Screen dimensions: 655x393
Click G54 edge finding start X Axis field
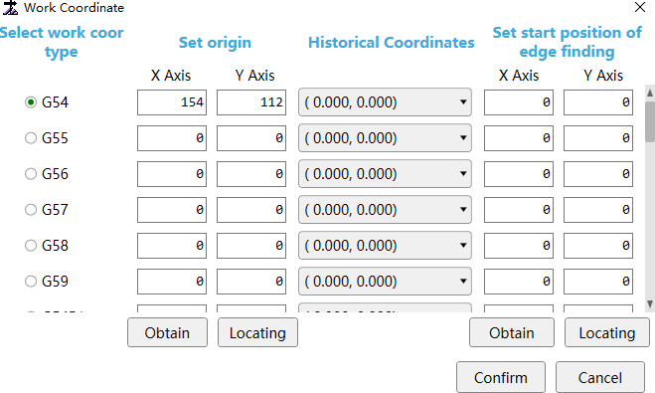point(519,102)
